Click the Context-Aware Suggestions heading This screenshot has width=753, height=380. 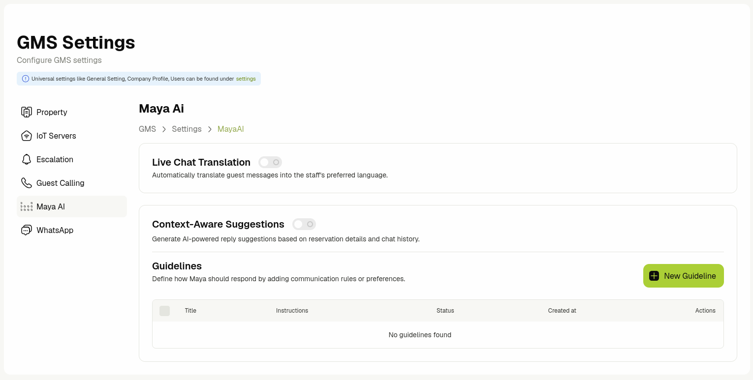[218, 224]
